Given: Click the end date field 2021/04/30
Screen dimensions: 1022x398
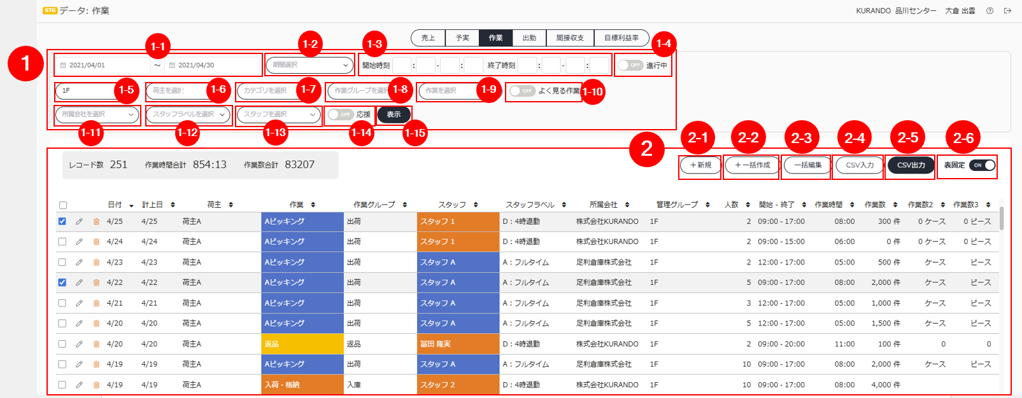Looking at the screenshot, I should 213,65.
